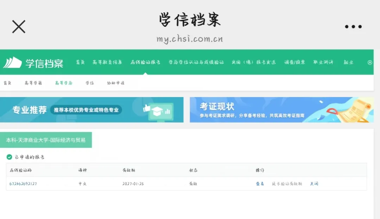Select 在线验证报告 in the navbar
The width and height of the screenshot is (380, 219).
pyautogui.click(x=145, y=62)
